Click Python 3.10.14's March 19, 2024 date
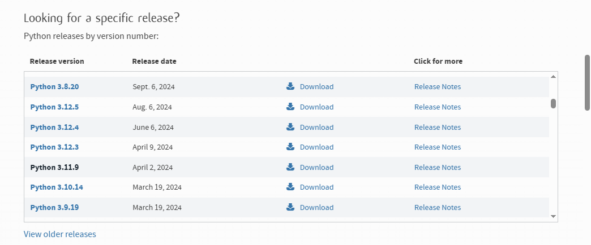Viewport: 591px width, 245px height. coord(157,187)
